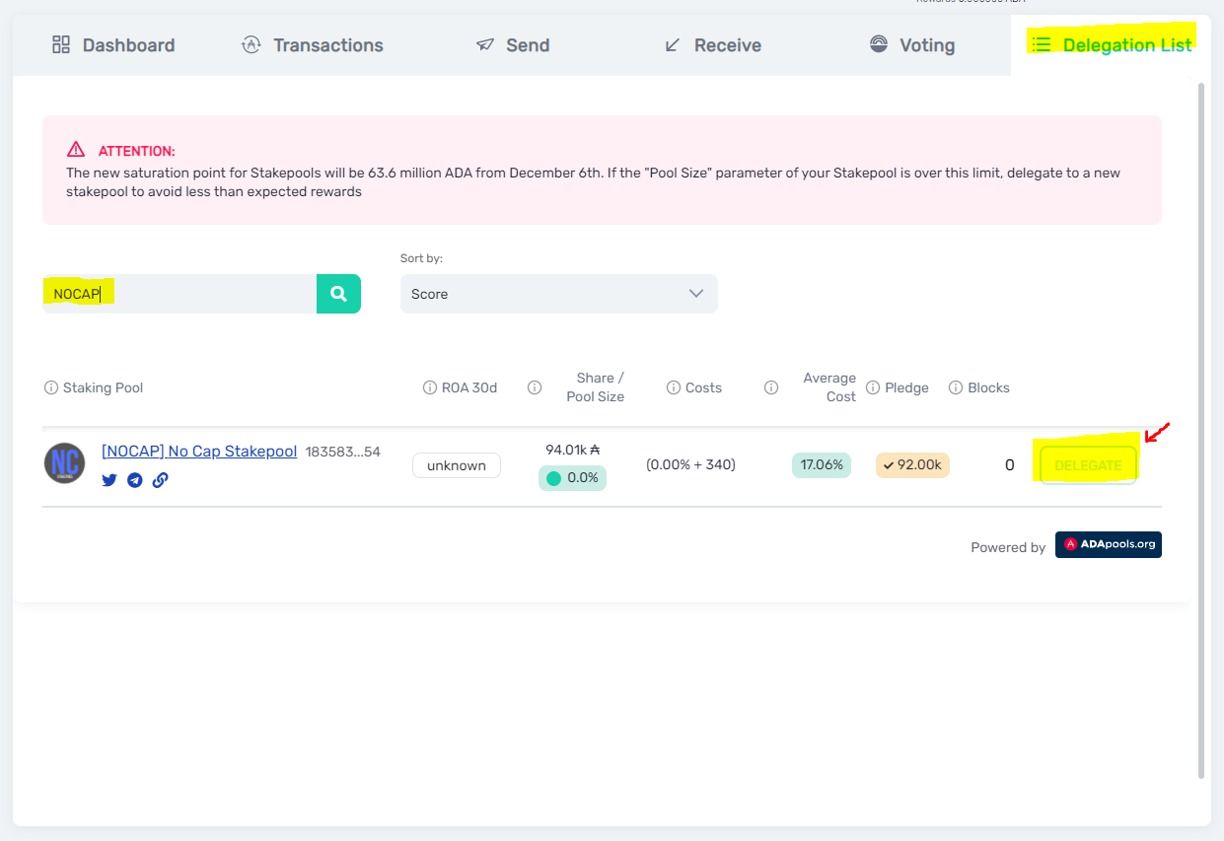Screen dimensions: 1224x841
Task: Open the ADApools.org badge link
Action: pos(1109,544)
